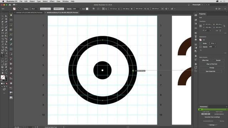
Task: Click the Fill swatch in the toolbar
Action: click(x=3, y=77)
